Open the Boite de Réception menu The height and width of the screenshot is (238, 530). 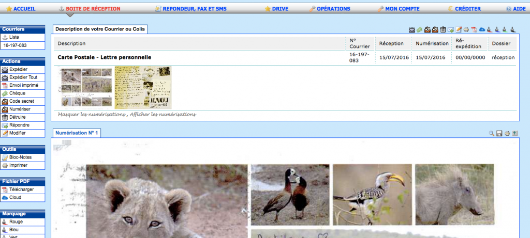point(93,9)
